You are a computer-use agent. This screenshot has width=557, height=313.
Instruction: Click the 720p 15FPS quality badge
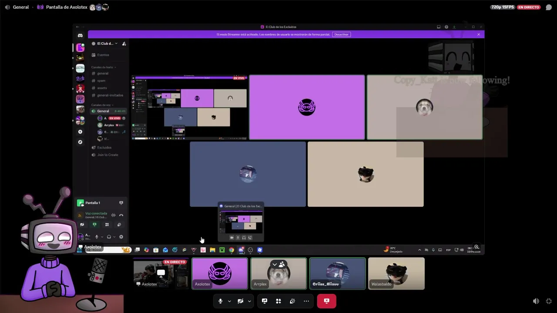(x=503, y=7)
